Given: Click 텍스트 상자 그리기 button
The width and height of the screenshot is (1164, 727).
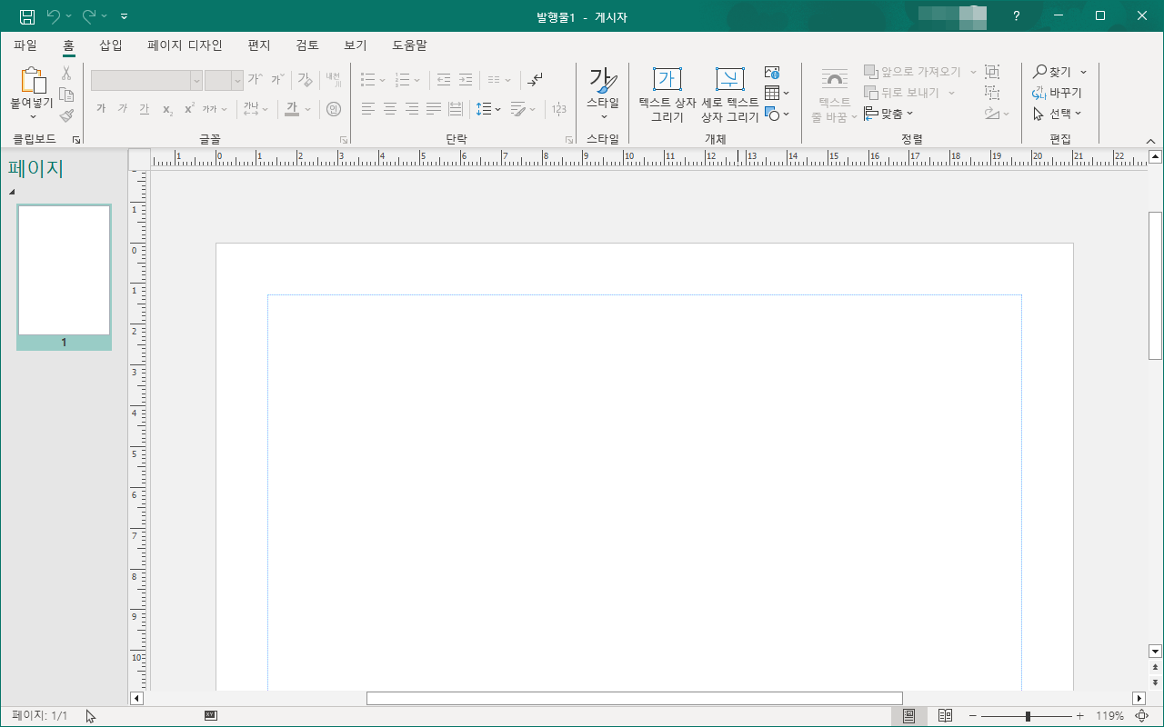Looking at the screenshot, I should pyautogui.click(x=667, y=95).
